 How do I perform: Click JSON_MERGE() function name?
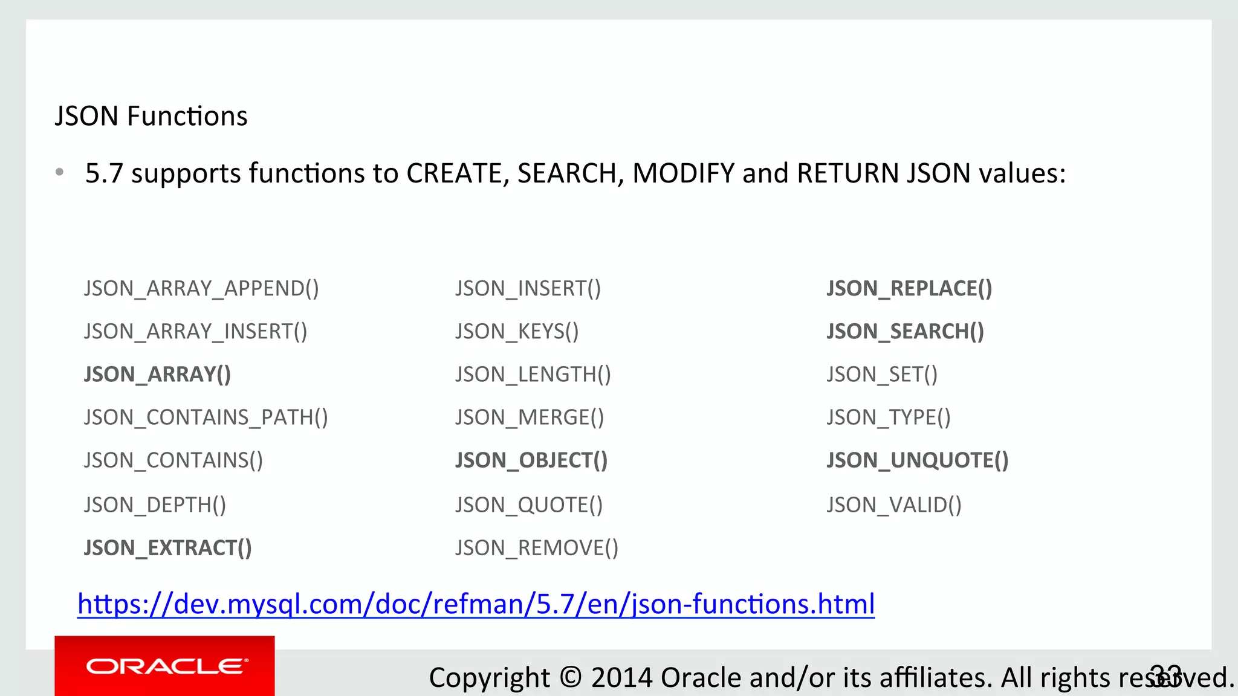530,417
